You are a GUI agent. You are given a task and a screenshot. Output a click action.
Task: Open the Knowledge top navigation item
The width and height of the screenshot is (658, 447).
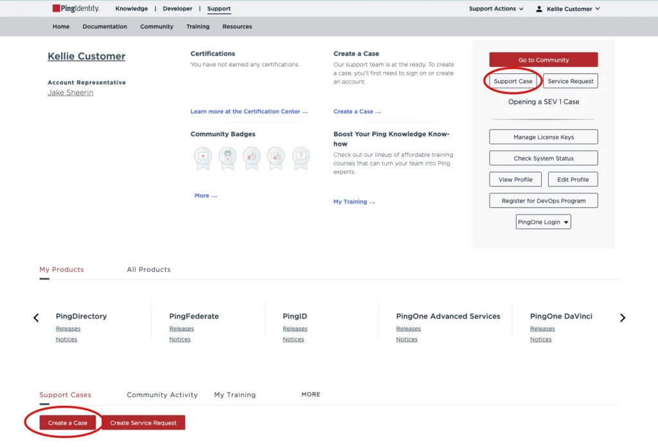coord(131,8)
